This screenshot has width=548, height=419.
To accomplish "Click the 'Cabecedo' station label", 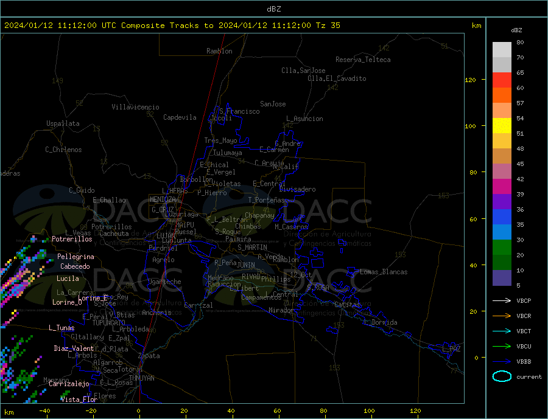I will coord(75,266).
